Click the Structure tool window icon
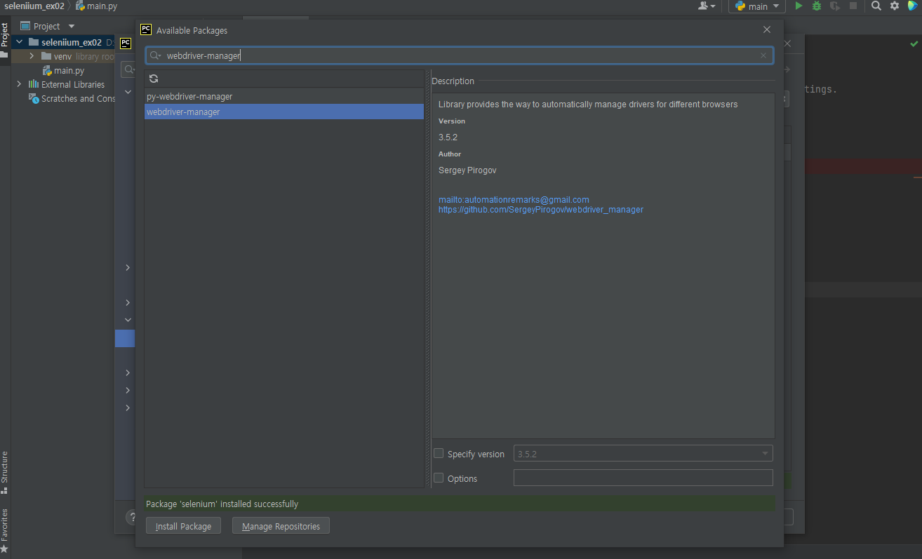Viewport: 922px width, 559px height. pos(4,490)
